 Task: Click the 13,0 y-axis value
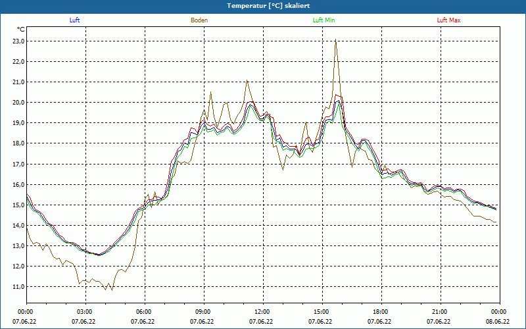(19, 246)
